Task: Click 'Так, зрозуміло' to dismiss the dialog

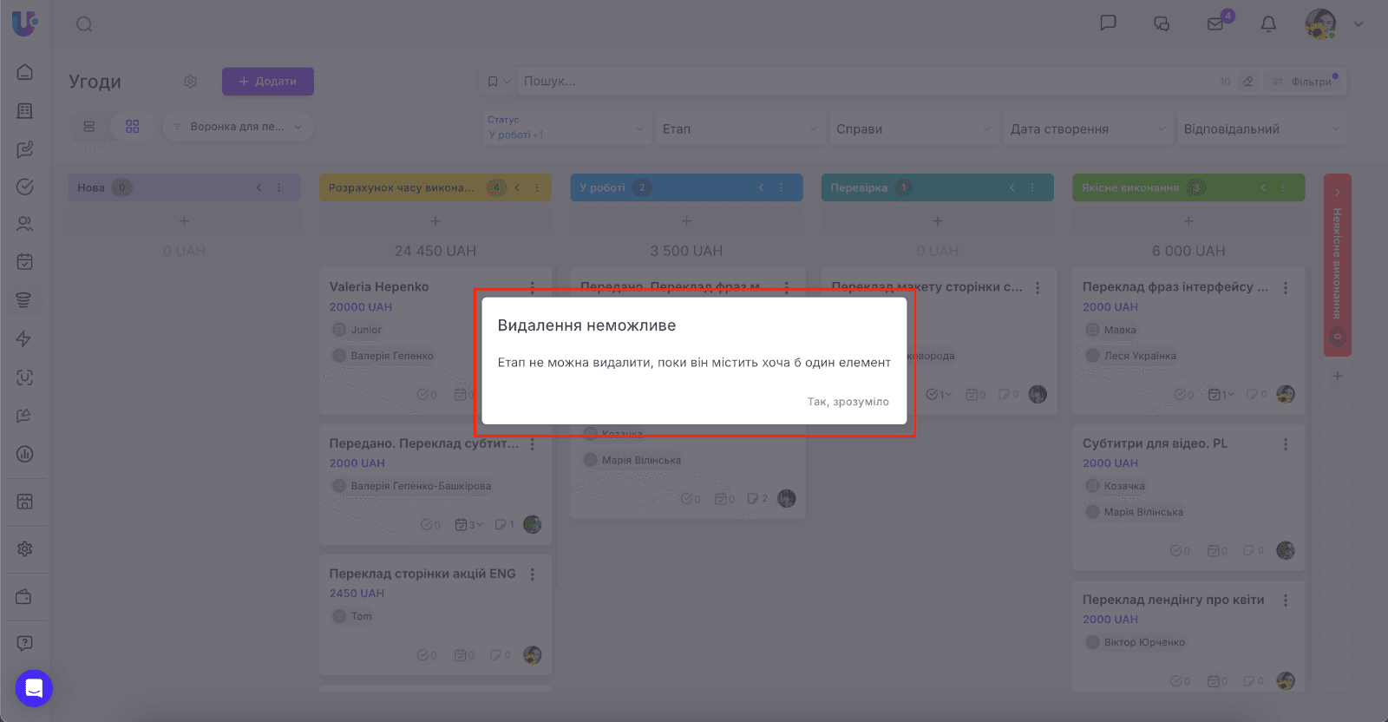Action: [x=848, y=402]
